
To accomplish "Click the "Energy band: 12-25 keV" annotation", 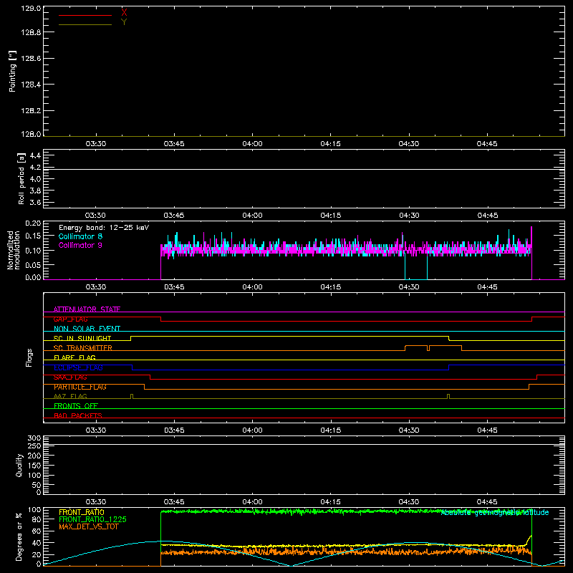I will (x=104, y=228).
